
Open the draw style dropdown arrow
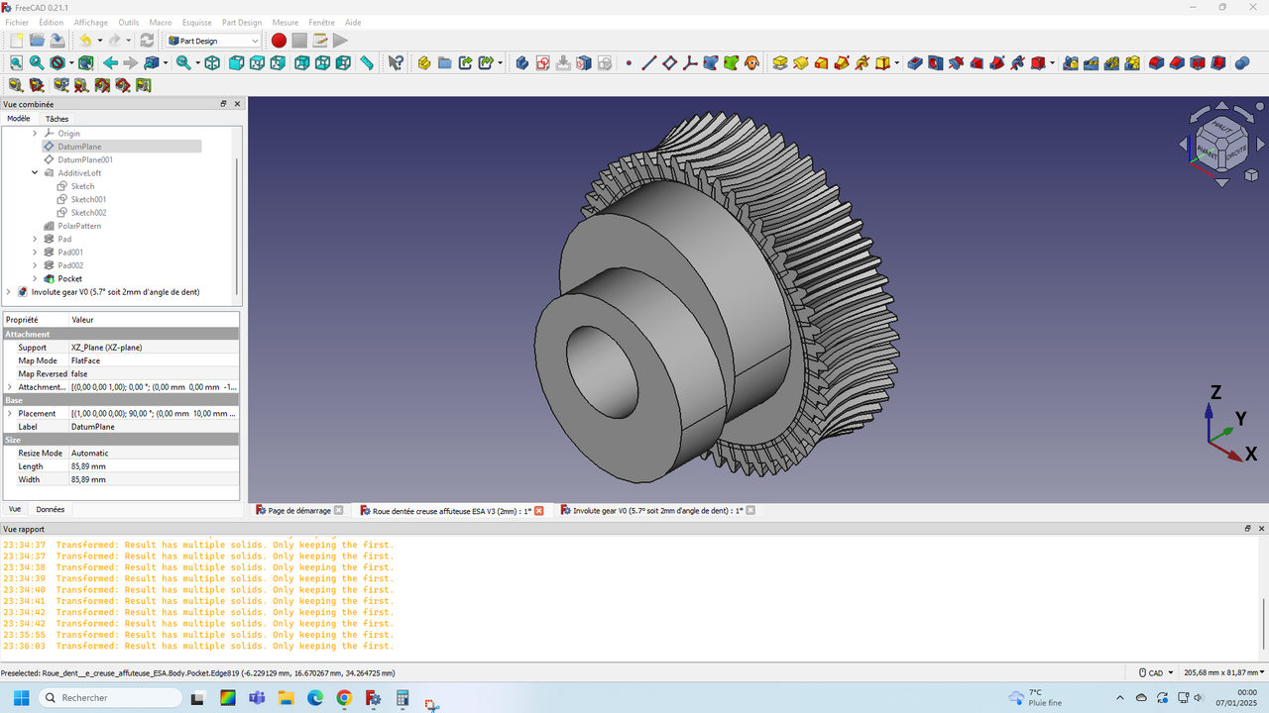point(71,63)
